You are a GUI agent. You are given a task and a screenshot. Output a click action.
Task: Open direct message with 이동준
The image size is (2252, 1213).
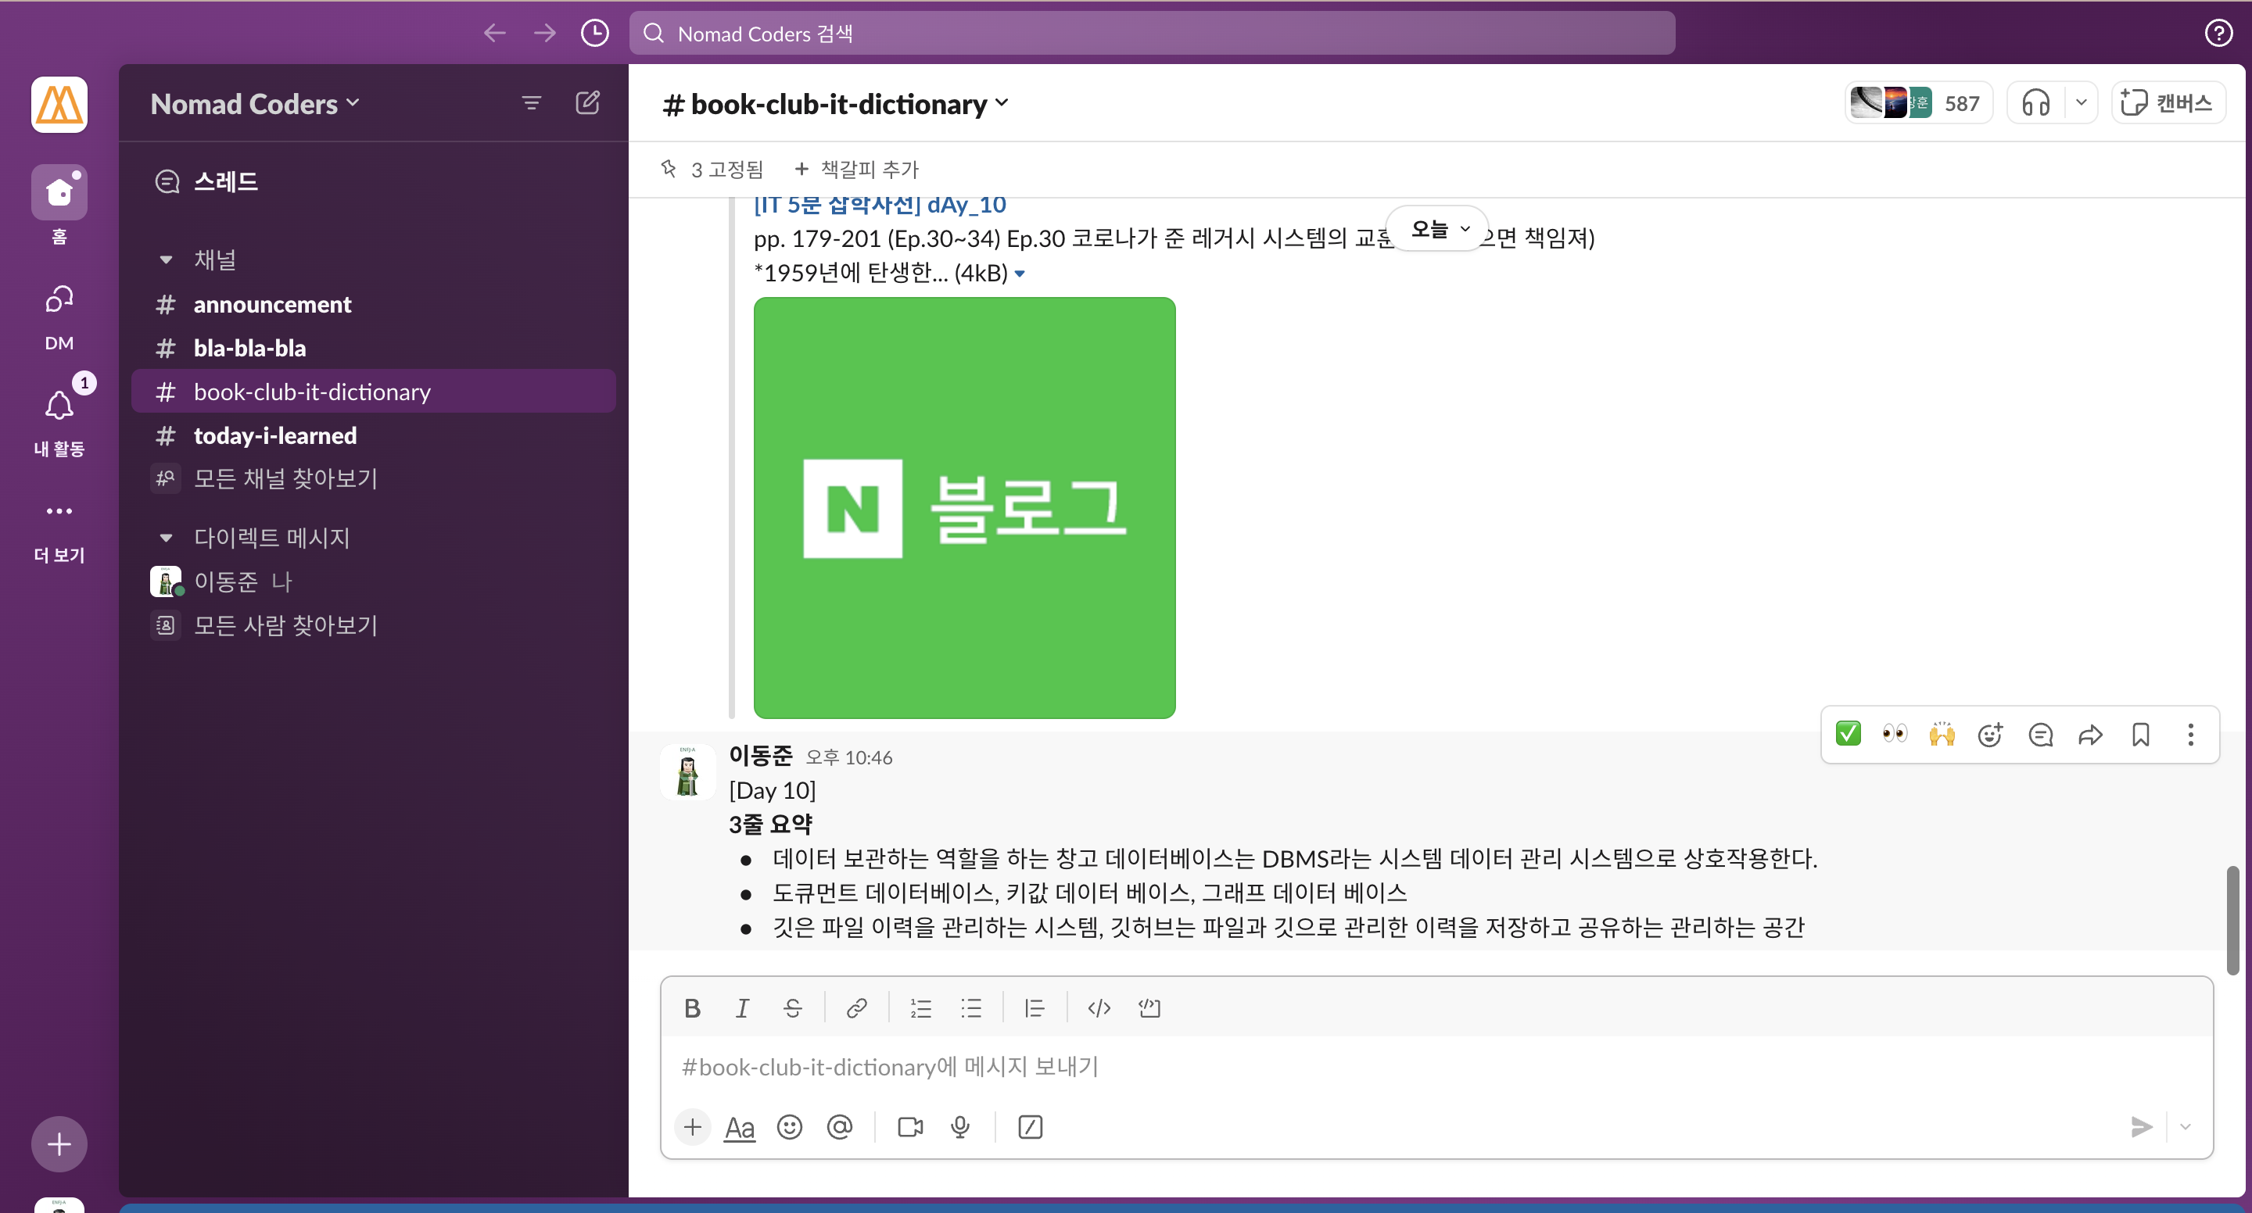[373, 581]
